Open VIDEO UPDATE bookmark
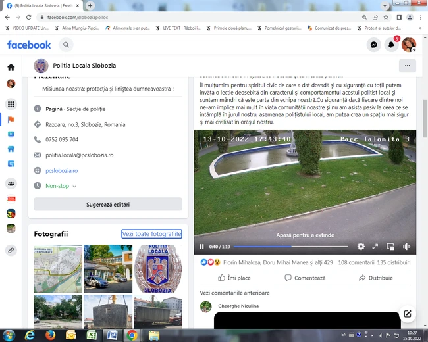 (27, 28)
